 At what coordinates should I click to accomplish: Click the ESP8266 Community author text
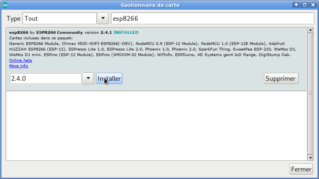pyautogui.click(x=59, y=33)
